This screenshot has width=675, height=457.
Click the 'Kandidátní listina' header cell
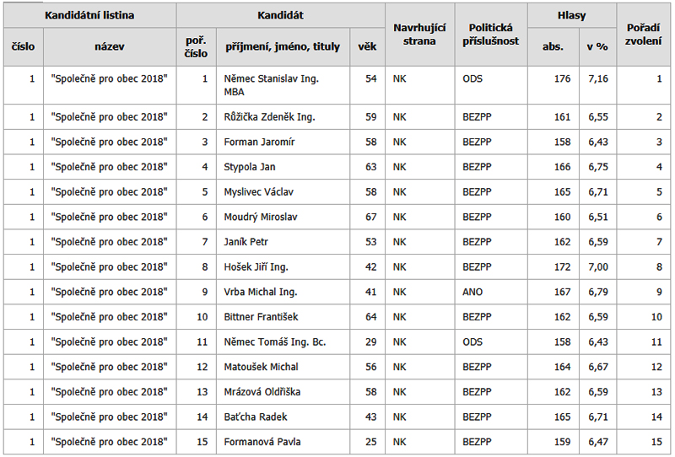pos(89,15)
